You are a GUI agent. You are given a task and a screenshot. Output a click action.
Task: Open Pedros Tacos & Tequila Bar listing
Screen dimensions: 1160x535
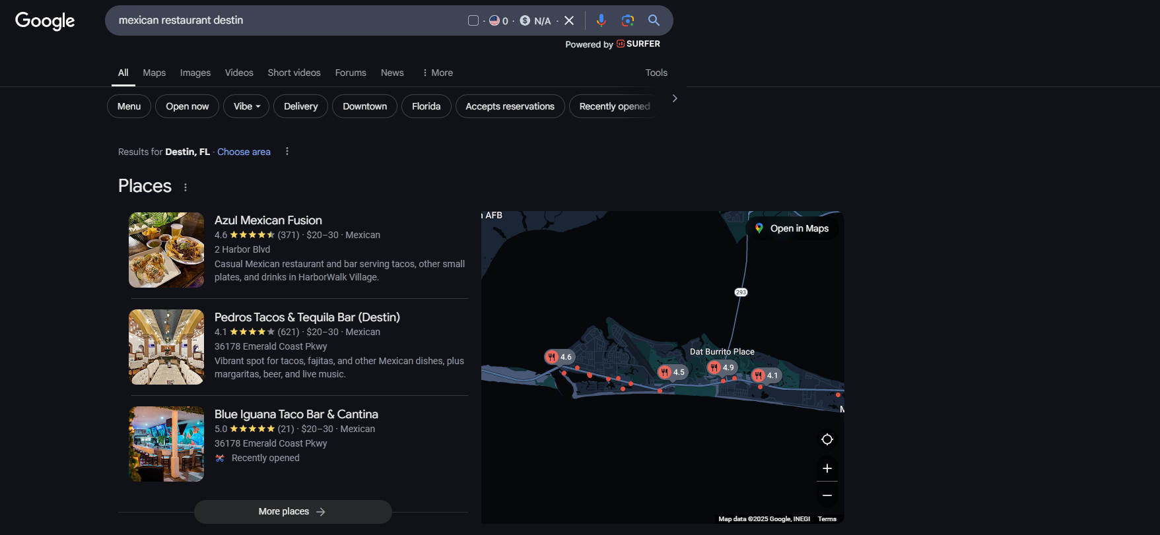pyautogui.click(x=307, y=317)
